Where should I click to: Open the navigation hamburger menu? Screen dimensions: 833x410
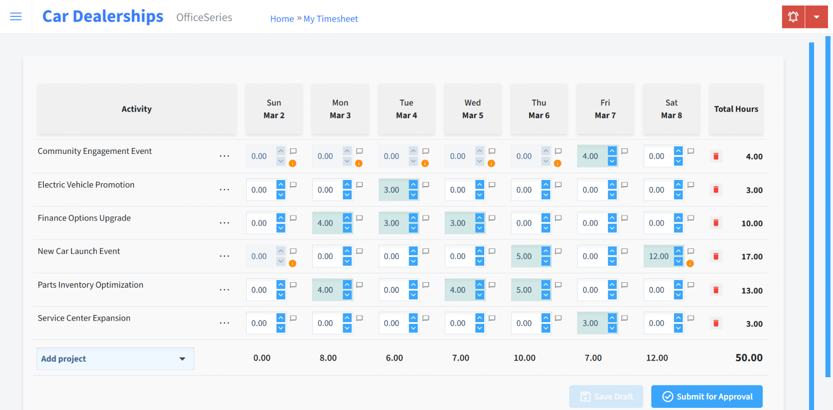[16, 16]
